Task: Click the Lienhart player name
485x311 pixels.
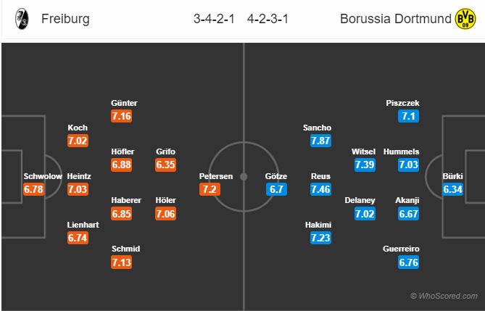Action: pyautogui.click(x=83, y=225)
